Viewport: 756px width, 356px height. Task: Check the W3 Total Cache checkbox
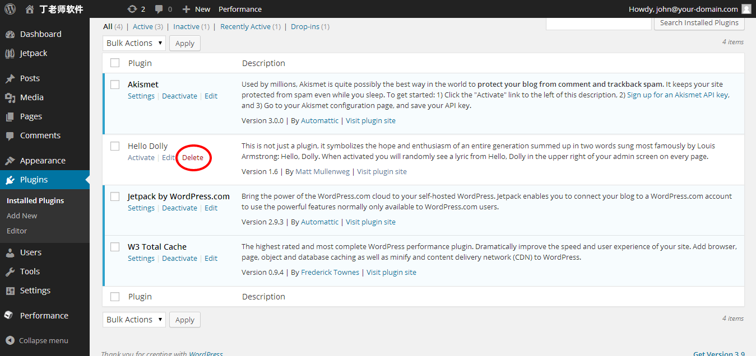(115, 247)
